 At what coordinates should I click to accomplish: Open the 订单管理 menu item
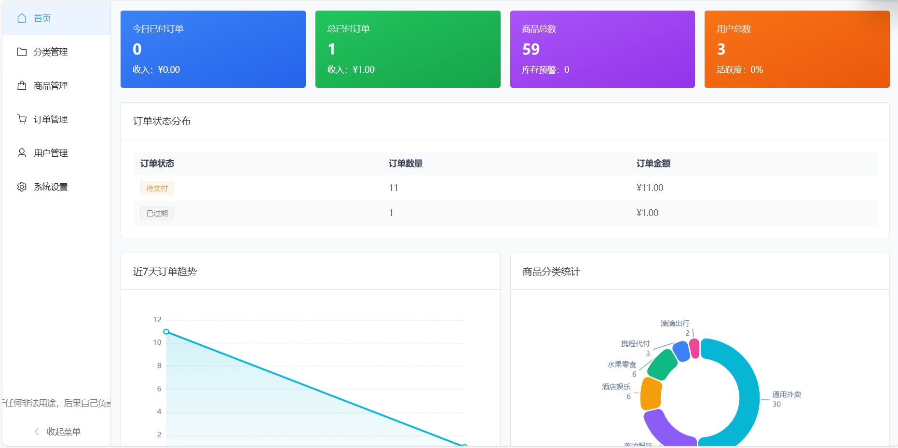(x=51, y=119)
